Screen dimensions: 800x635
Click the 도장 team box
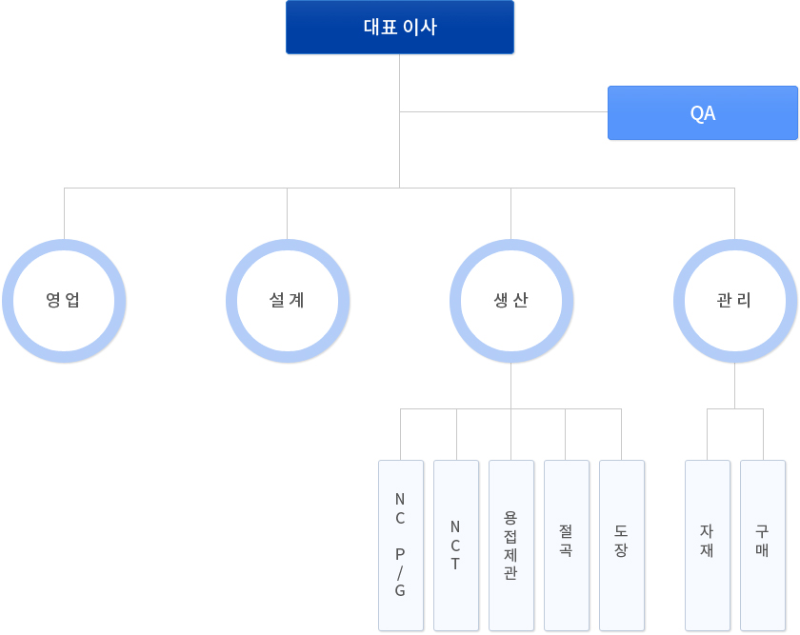coord(621,545)
